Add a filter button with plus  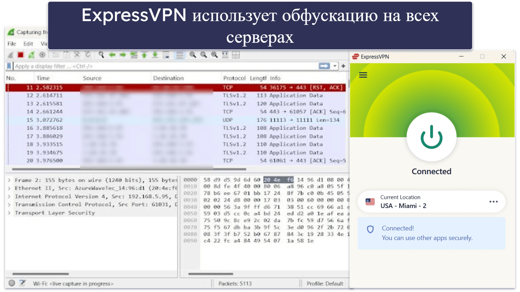point(343,66)
